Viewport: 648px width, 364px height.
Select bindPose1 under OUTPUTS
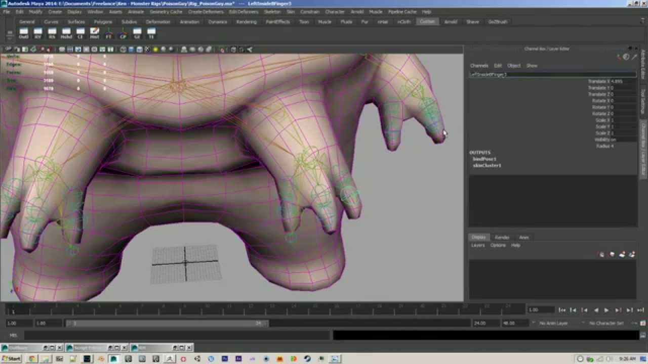click(x=484, y=159)
